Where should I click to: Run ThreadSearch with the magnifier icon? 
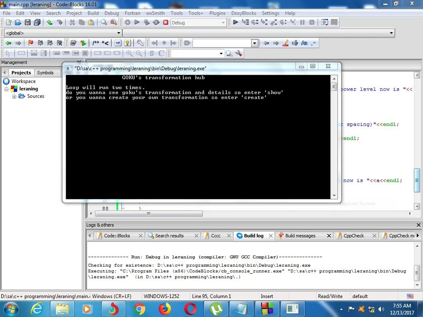coord(229,53)
